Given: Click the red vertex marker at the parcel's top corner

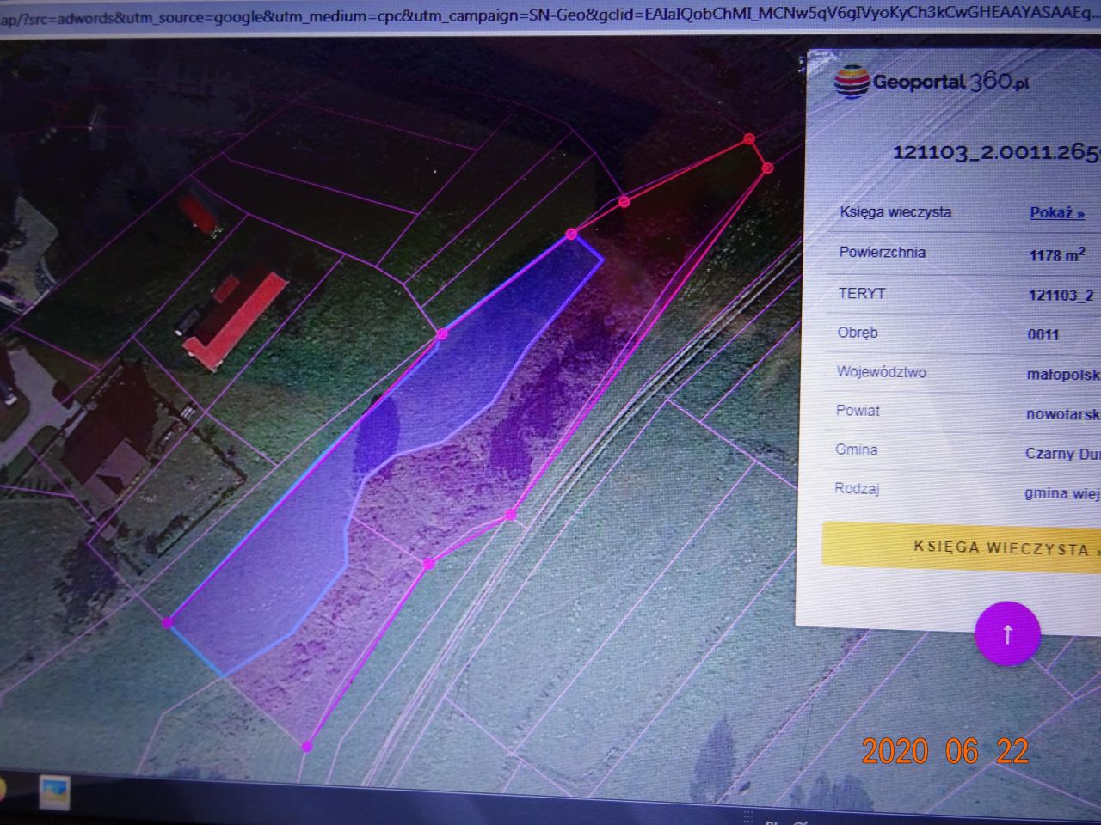Looking at the screenshot, I should click(x=750, y=137).
